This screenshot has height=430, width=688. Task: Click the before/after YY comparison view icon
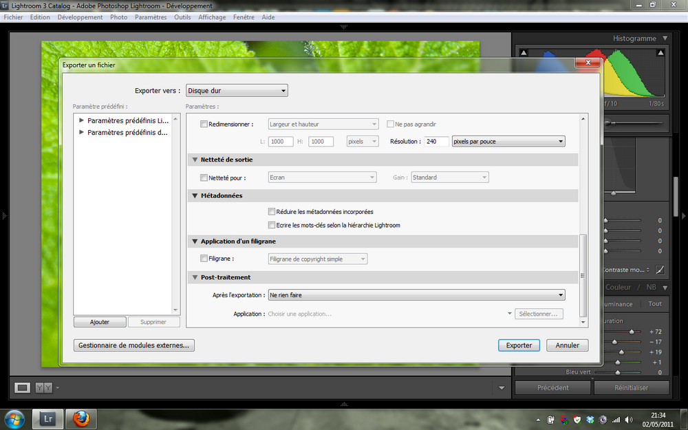pyautogui.click(x=43, y=387)
